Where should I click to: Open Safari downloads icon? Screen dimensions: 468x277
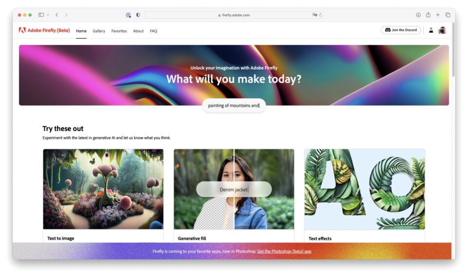[x=418, y=15]
